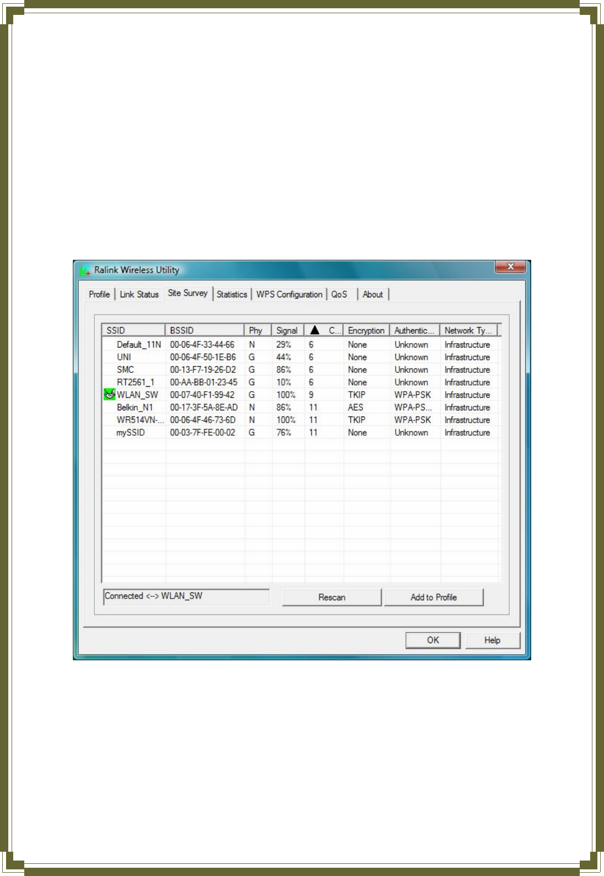The image size is (604, 876).
Task: Click the Rescan button
Action: [332, 597]
